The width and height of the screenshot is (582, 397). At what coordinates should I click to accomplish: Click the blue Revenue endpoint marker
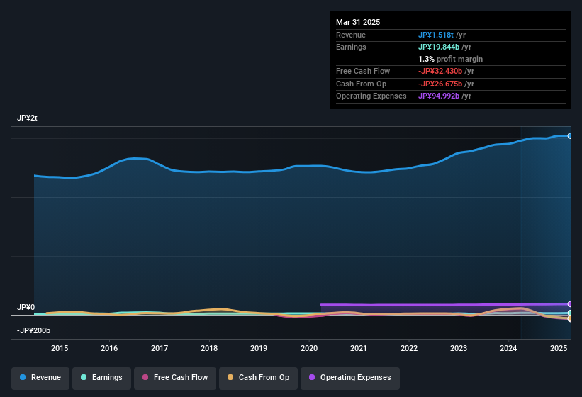[x=570, y=136]
